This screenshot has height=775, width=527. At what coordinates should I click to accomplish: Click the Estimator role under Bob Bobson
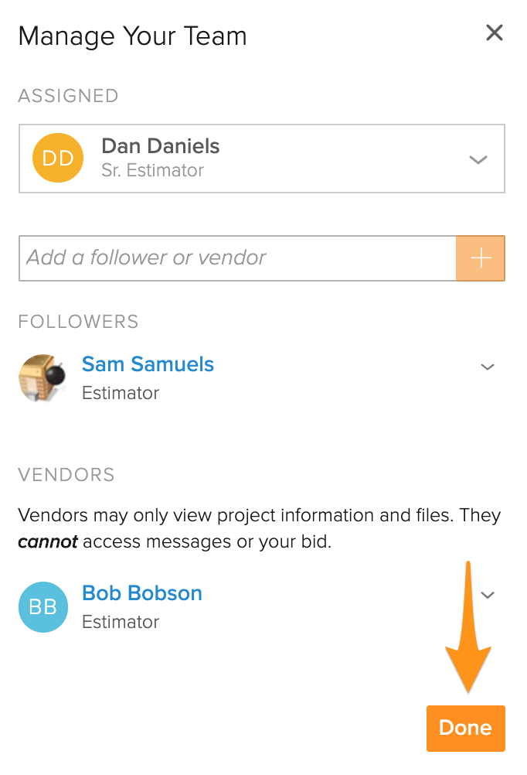(x=121, y=622)
